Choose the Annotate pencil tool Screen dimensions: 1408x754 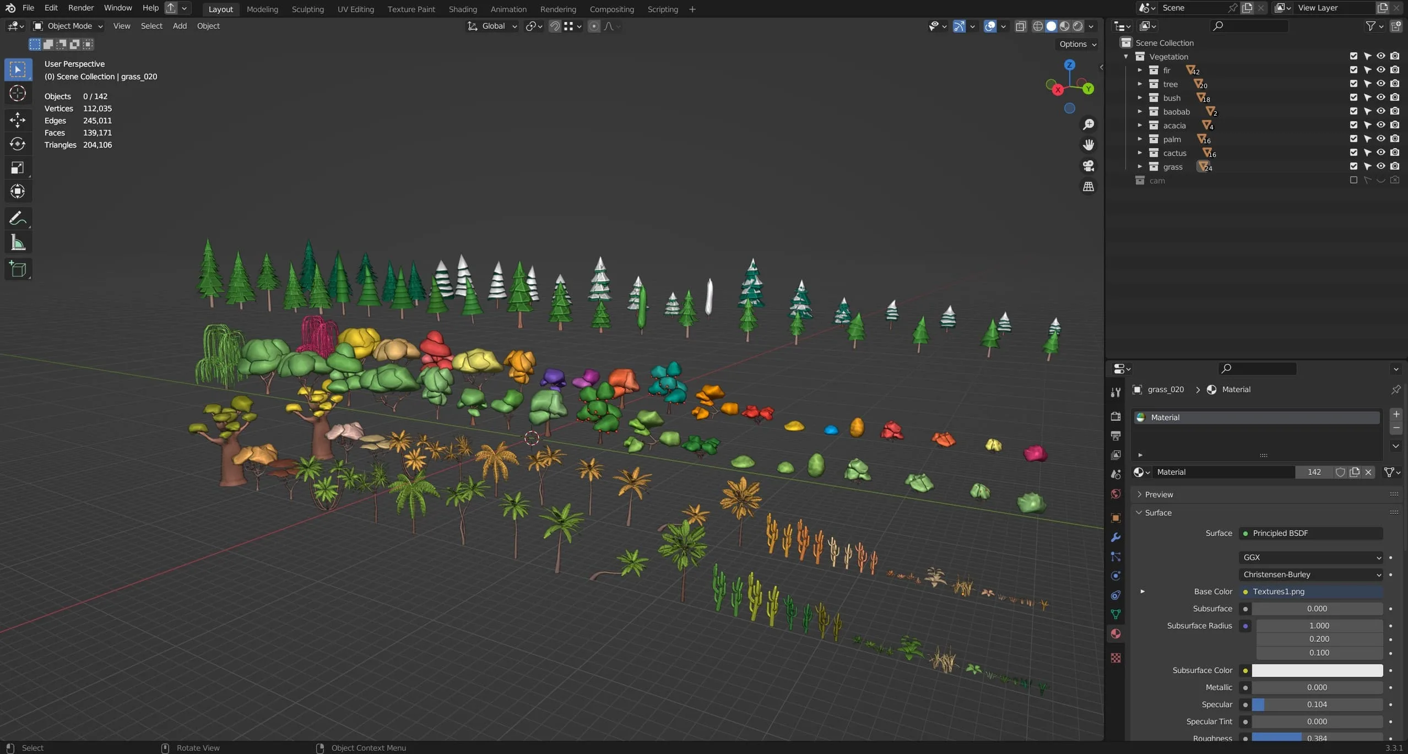pos(18,218)
